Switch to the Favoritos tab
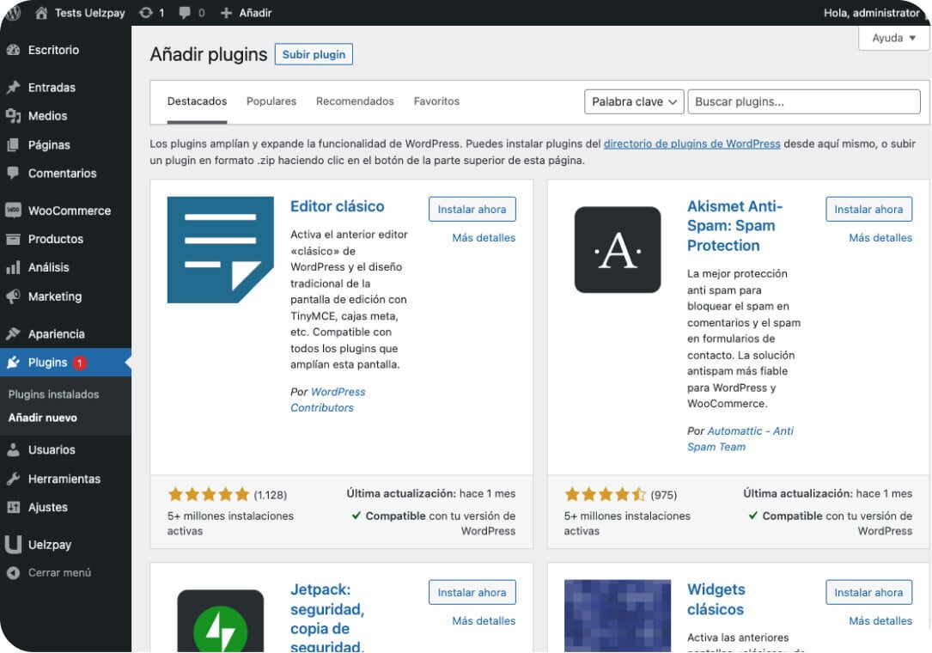 point(436,101)
